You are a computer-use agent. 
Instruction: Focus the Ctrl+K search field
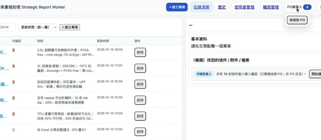pyautogui.click(x=7, y=27)
